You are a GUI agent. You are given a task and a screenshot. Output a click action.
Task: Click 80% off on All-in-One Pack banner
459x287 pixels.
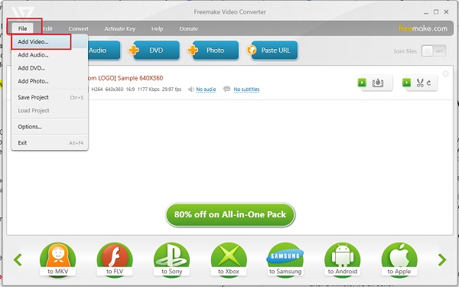click(x=230, y=214)
